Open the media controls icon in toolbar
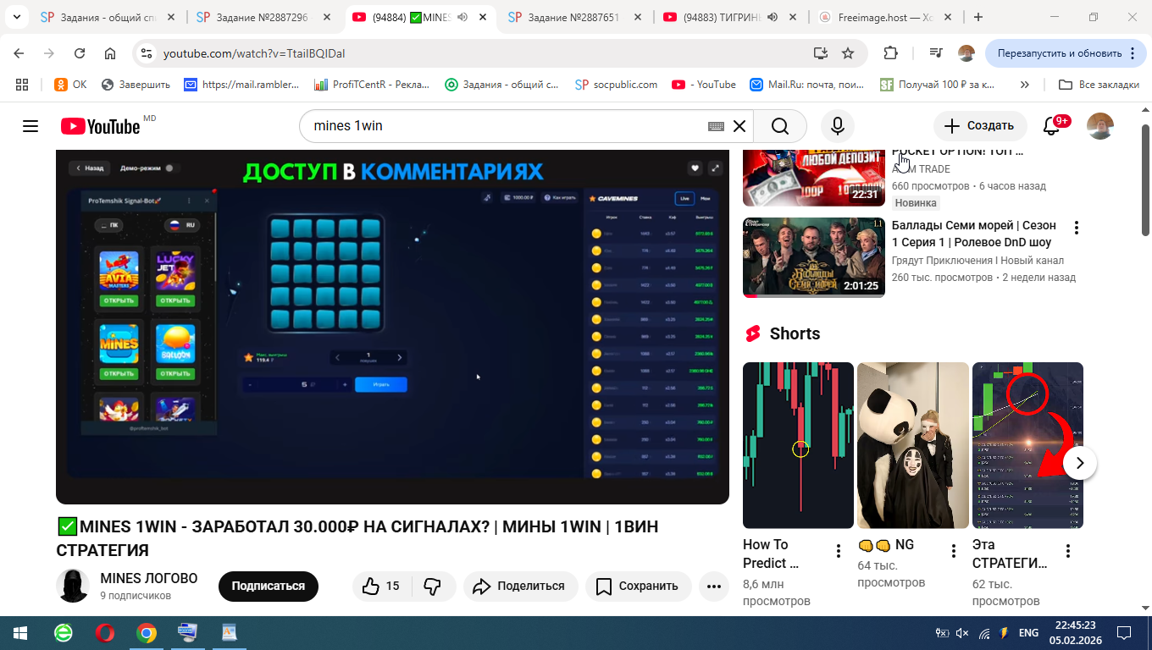The width and height of the screenshot is (1152, 650). pyautogui.click(x=936, y=53)
